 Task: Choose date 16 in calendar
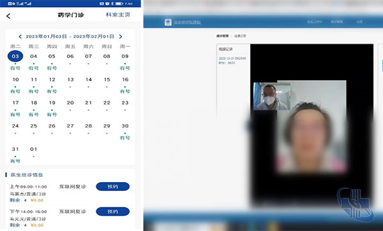(x=125, y=85)
